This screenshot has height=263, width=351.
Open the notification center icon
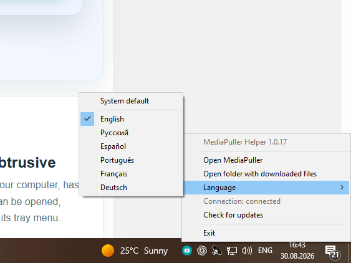coord(333,252)
